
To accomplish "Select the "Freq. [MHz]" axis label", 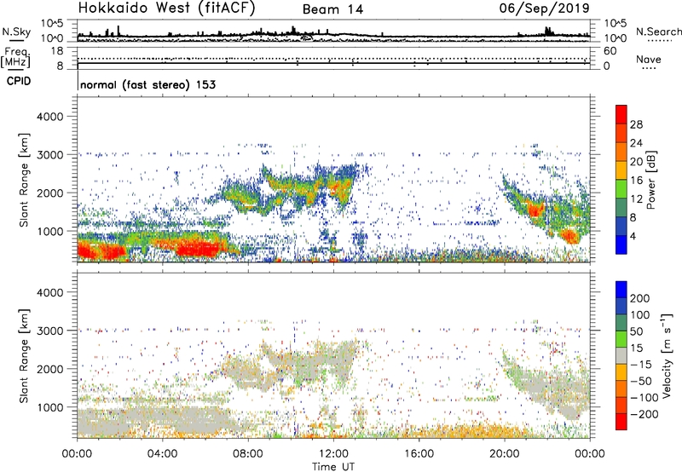I will pos(15,57).
